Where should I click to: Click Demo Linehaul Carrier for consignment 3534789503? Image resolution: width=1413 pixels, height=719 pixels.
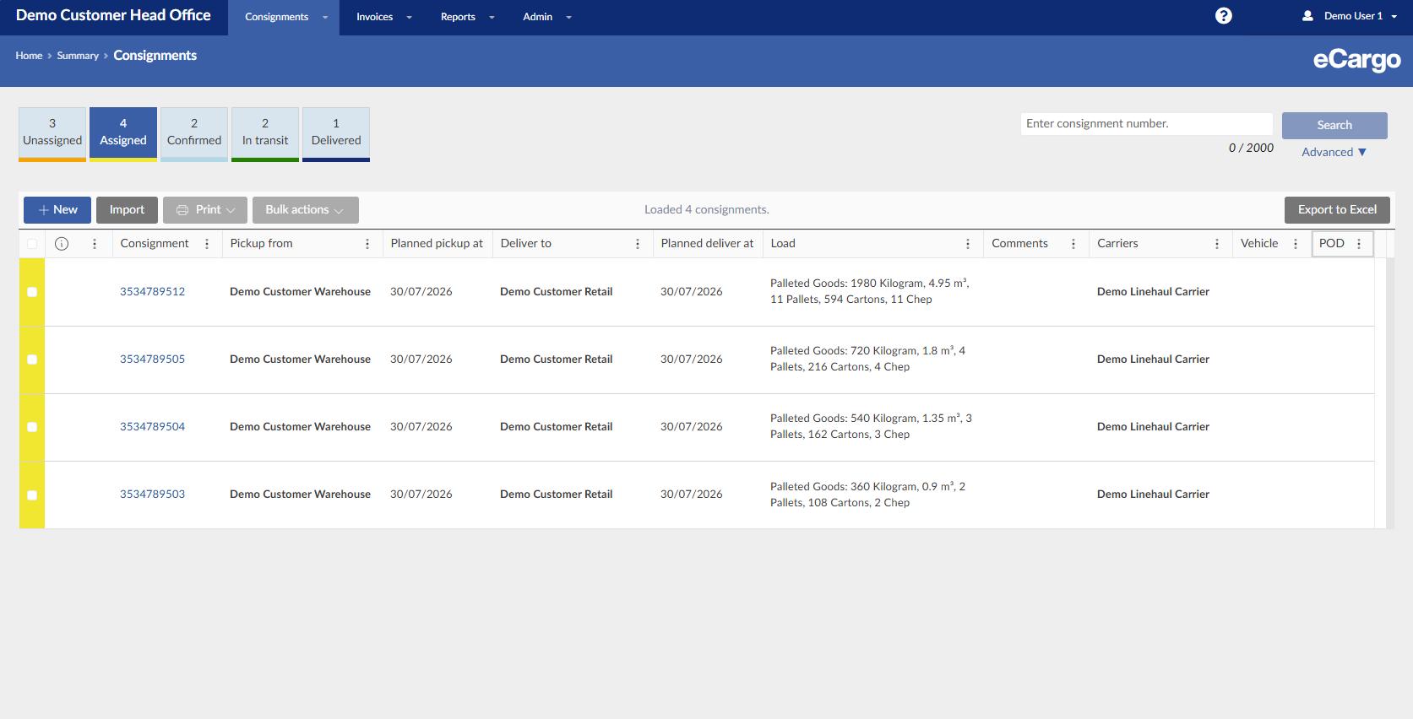point(1153,495)
